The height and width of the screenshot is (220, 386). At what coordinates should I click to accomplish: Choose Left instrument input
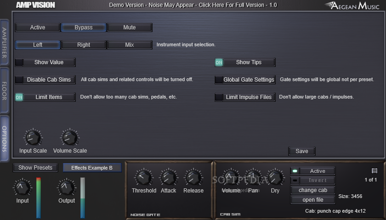tap(37, 45)
